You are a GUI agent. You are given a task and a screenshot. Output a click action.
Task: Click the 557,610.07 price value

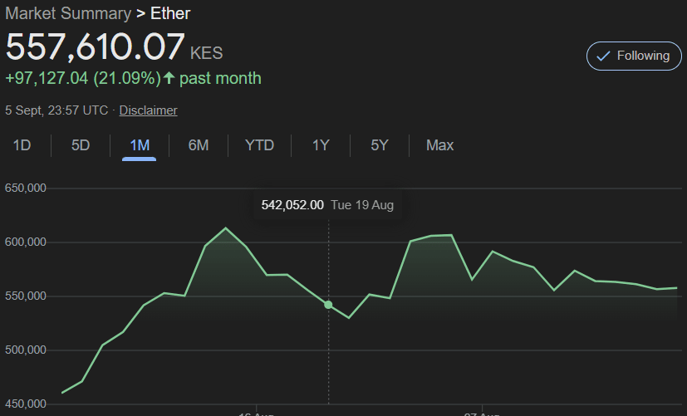pyautogui.click(x=95, y=47)
